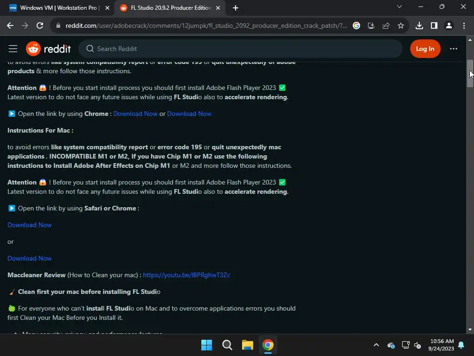The image size is (474, 356).
Task: Show hidden system tray icons
Action: [x=376, y=345]
